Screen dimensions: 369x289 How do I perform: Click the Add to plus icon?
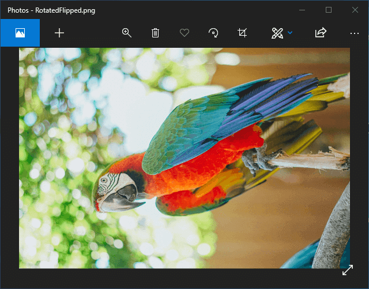click(x=59, y=33)
